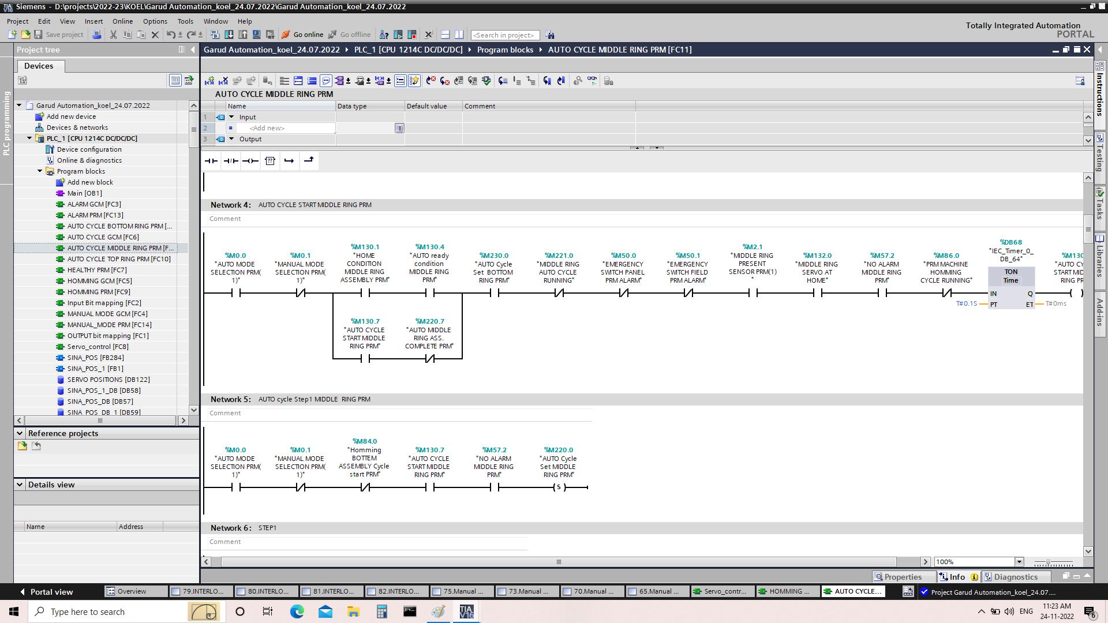Toggle the favorites display in editor
The image size is (1108, 623).
pyautogui.click(x=414, y=81)
